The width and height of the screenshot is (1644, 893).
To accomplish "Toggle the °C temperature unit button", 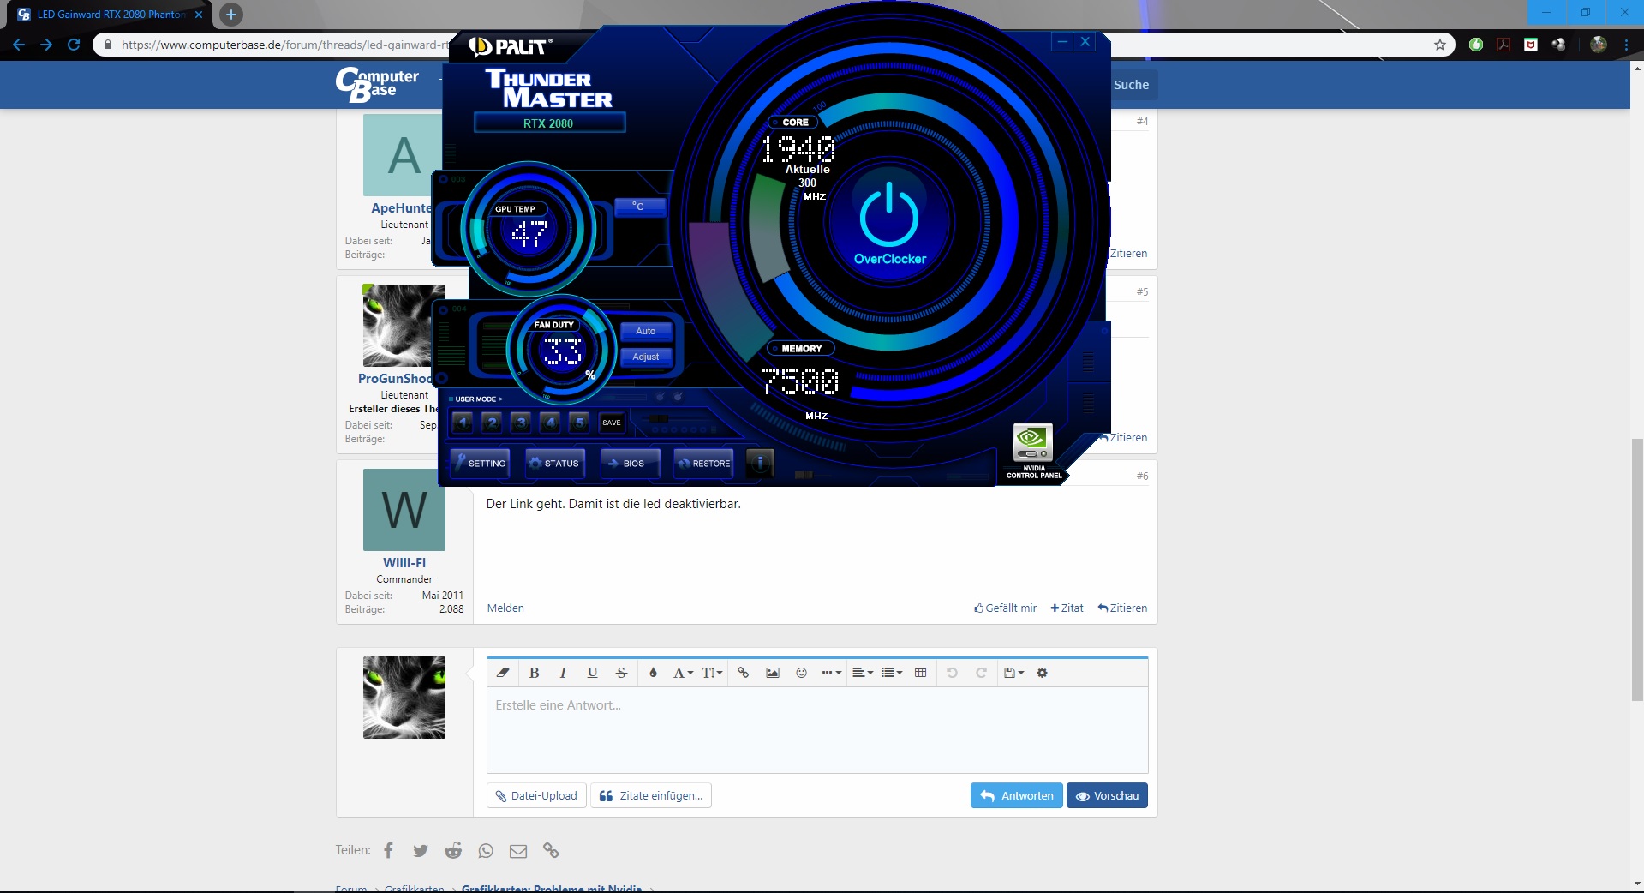I will (x=639, y=207).
